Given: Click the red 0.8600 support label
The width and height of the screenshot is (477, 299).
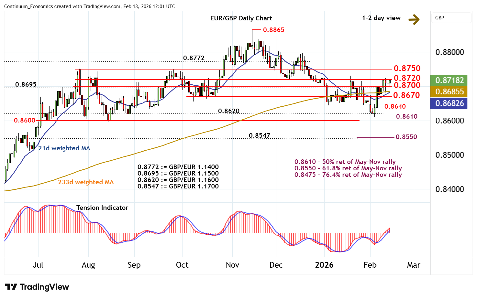Looking at the screenshot, I should click(25, 121).
